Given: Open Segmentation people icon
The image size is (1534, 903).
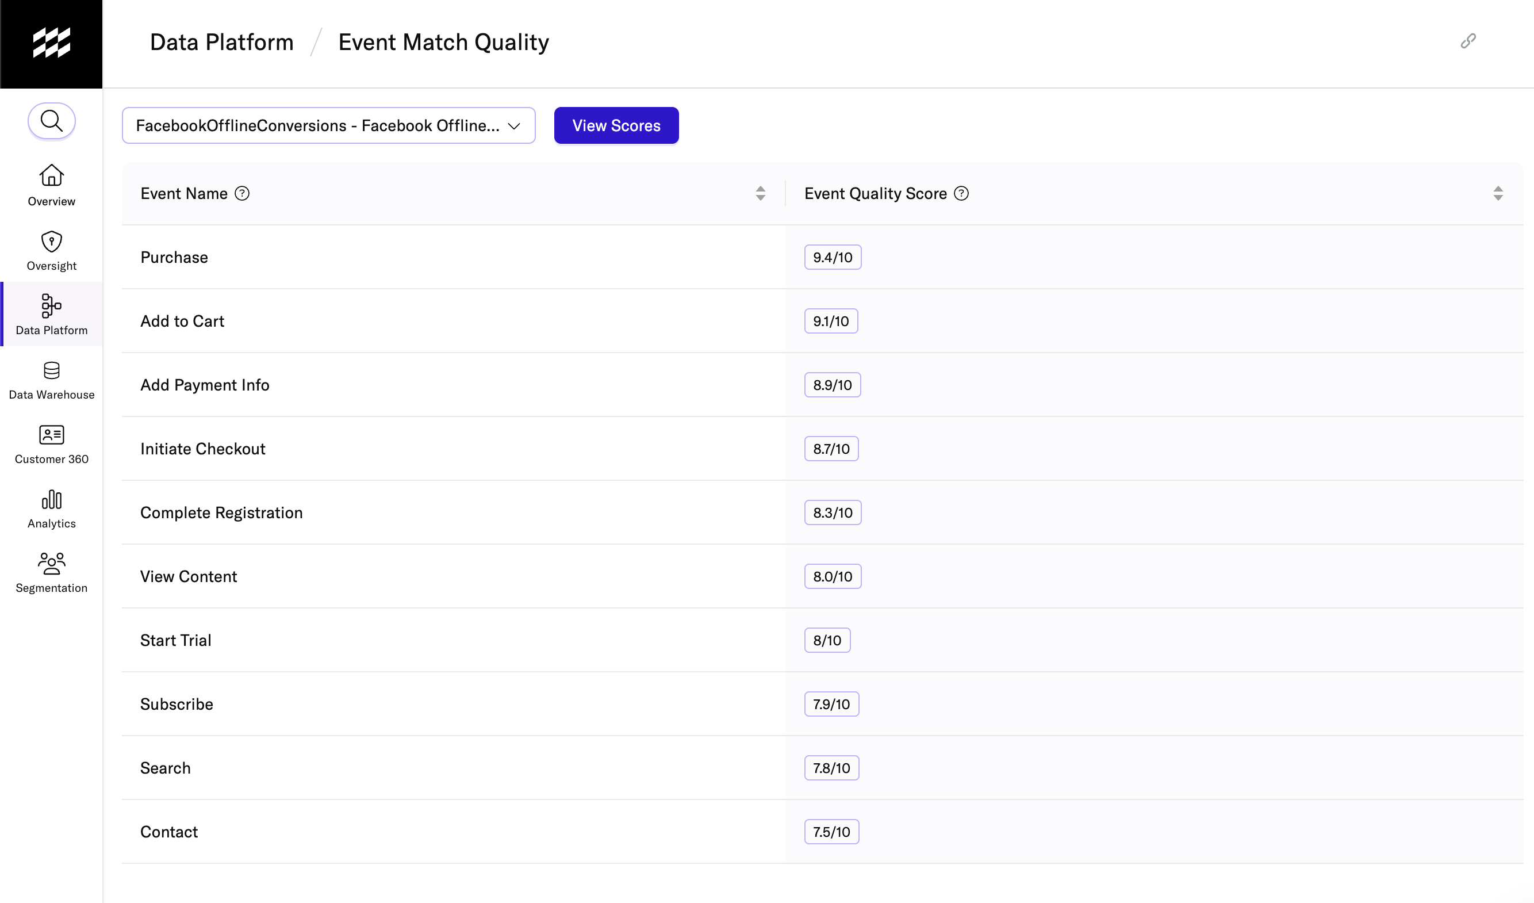Looking at the screenshot, I should (x=52, y=564).
